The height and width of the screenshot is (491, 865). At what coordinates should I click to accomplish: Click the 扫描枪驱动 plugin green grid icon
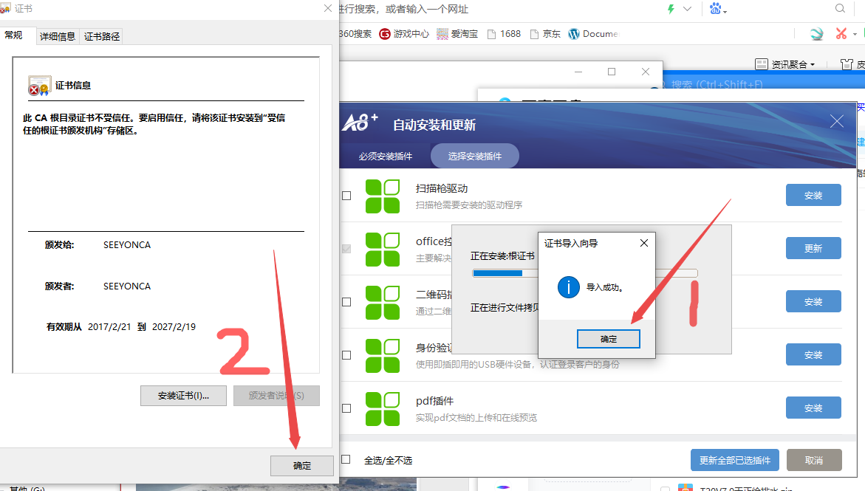[x=383, y=195]
